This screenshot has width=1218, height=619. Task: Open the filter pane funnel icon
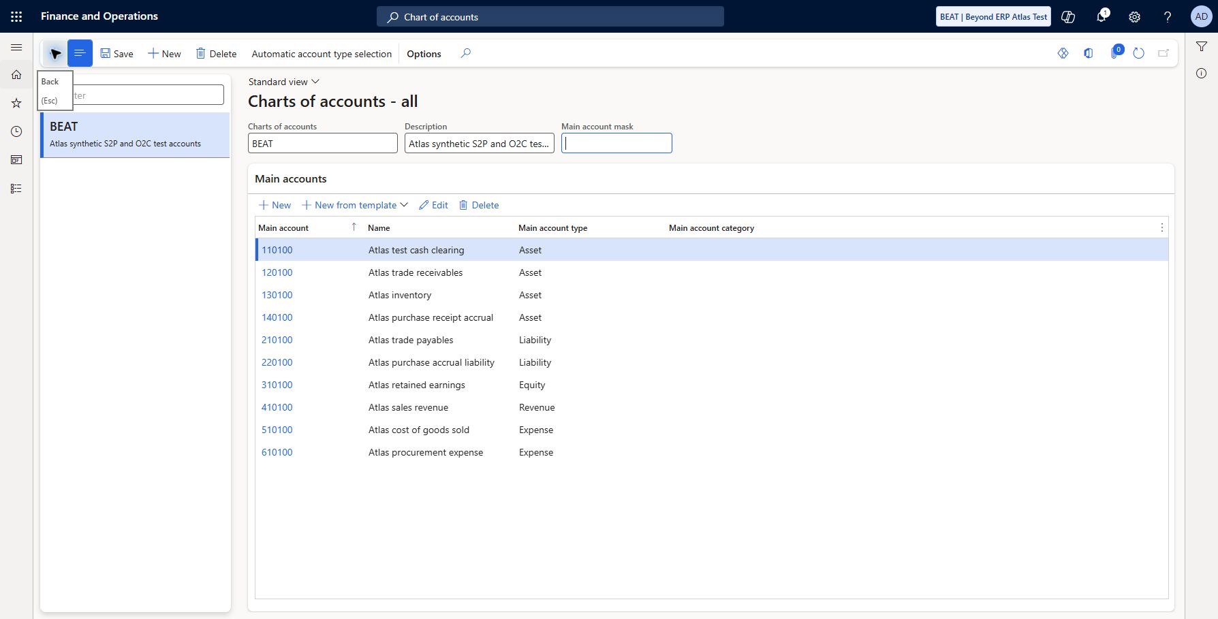click(1202, 46)
